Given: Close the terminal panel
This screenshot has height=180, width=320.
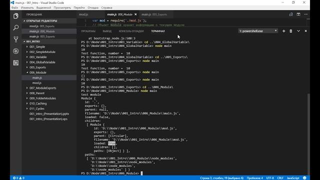Looking at the screenshot, I should [305, 31].
